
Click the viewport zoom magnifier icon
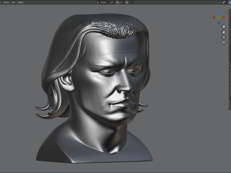(224, 27)
